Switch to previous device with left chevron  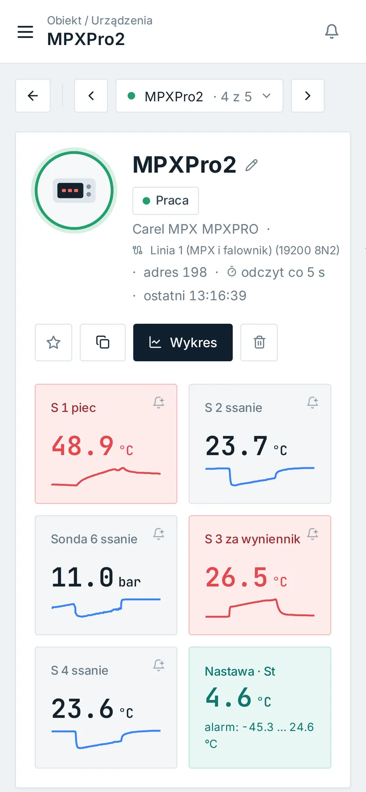[x=91, y=96]
